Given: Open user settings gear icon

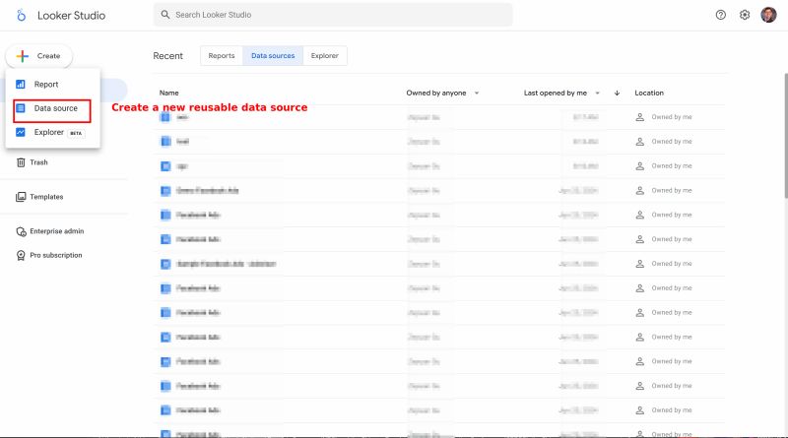Looking at the screenshot, I should pos(745,15).
